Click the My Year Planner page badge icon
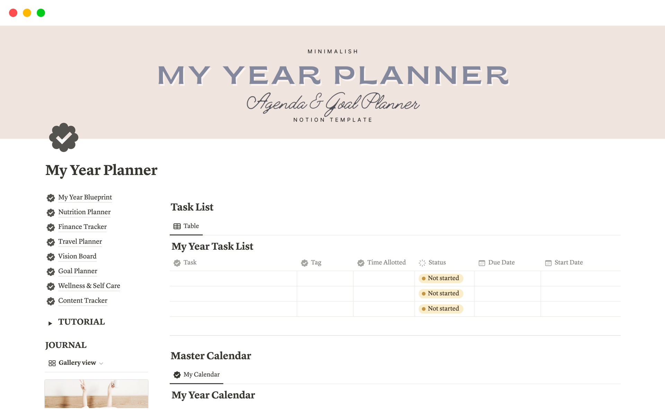The width and height of the screenshot is (665, 415). point(63,138)
